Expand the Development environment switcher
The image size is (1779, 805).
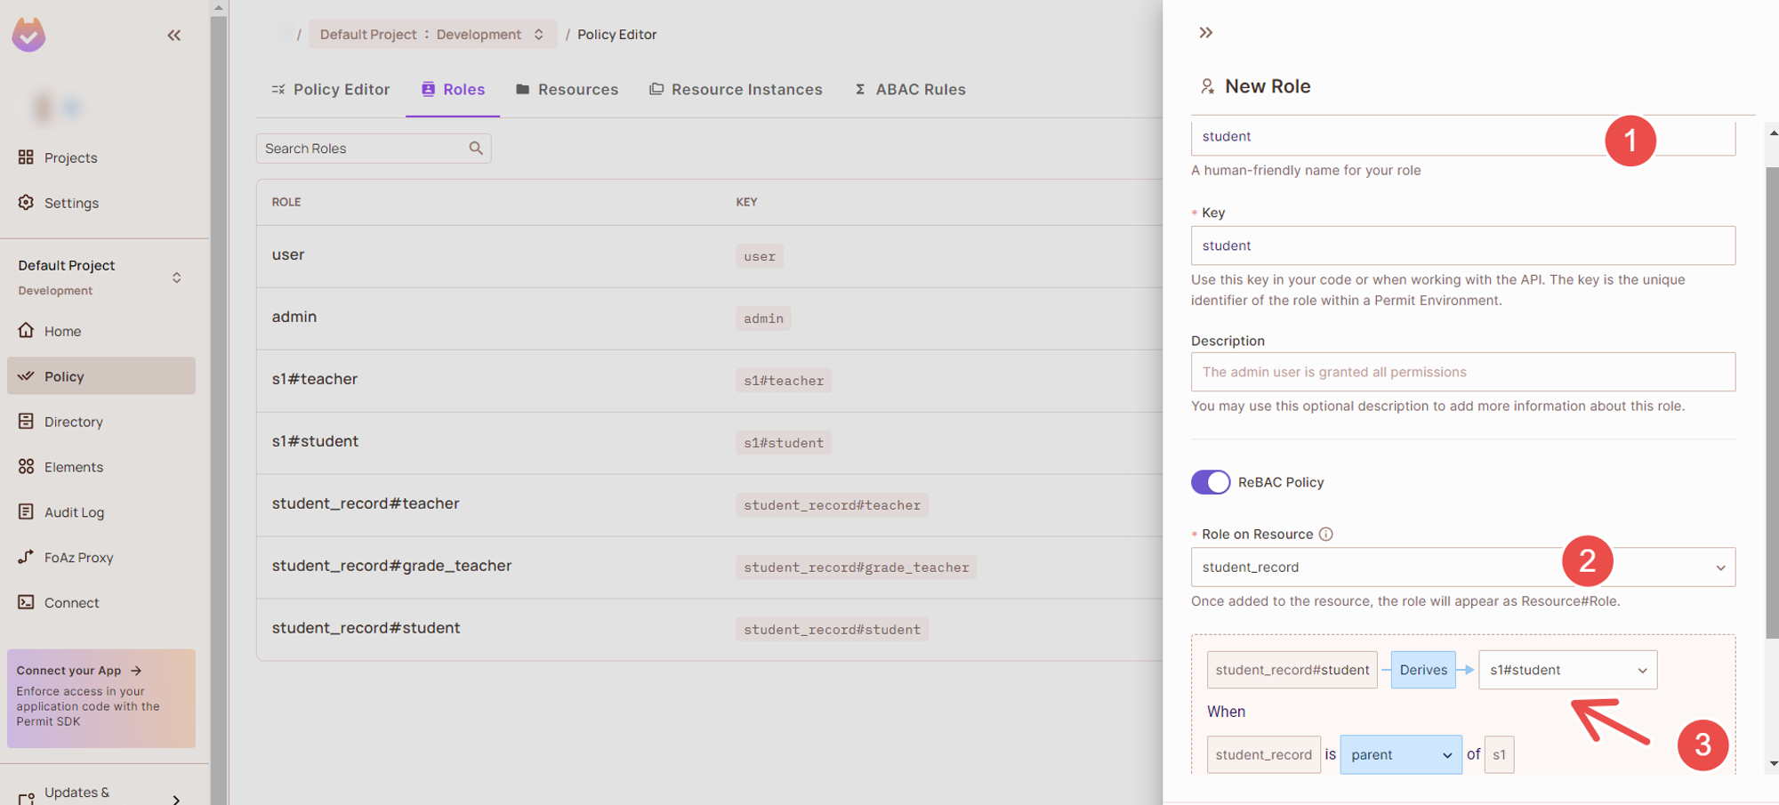(x=538, y=34)
